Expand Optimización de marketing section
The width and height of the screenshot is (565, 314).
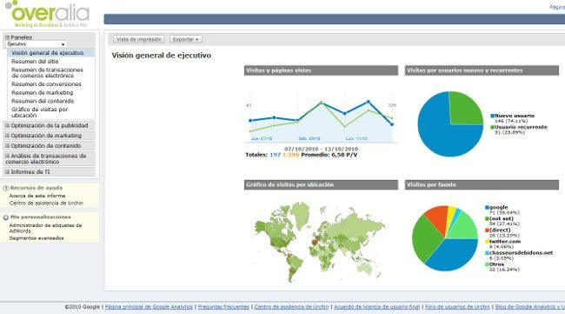point(50,136)
